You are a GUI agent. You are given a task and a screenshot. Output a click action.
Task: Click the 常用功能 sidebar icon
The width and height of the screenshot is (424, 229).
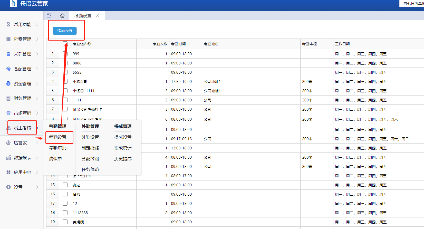pos(8,24)
